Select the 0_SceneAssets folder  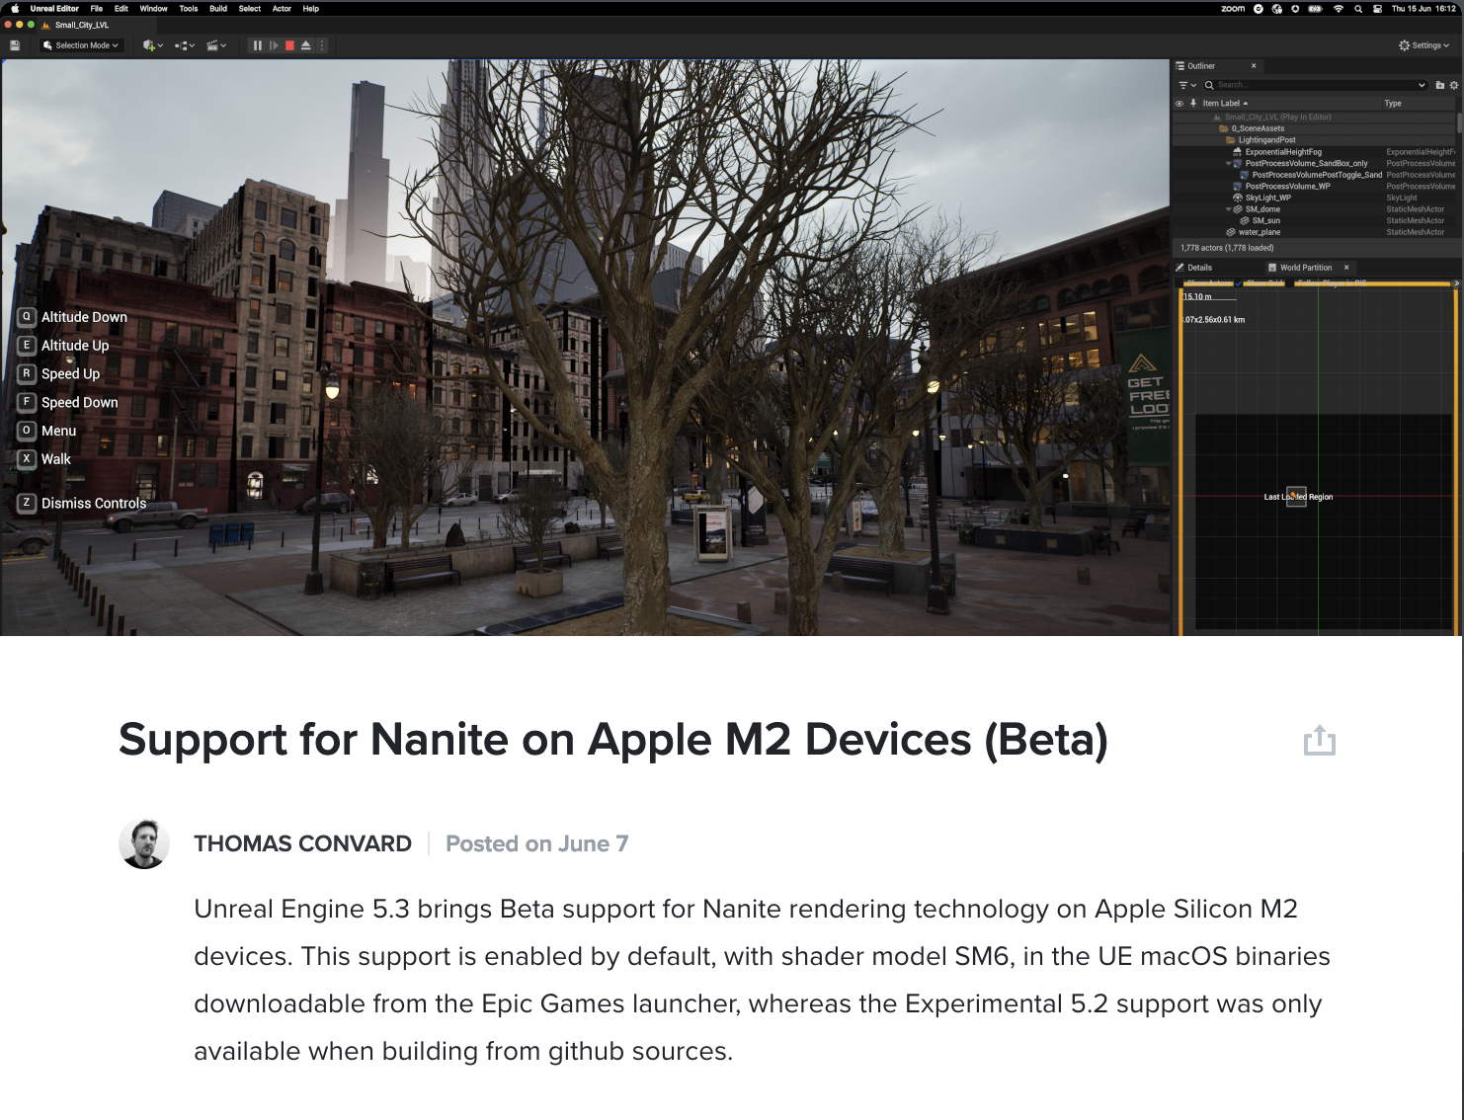(1314, 128)
